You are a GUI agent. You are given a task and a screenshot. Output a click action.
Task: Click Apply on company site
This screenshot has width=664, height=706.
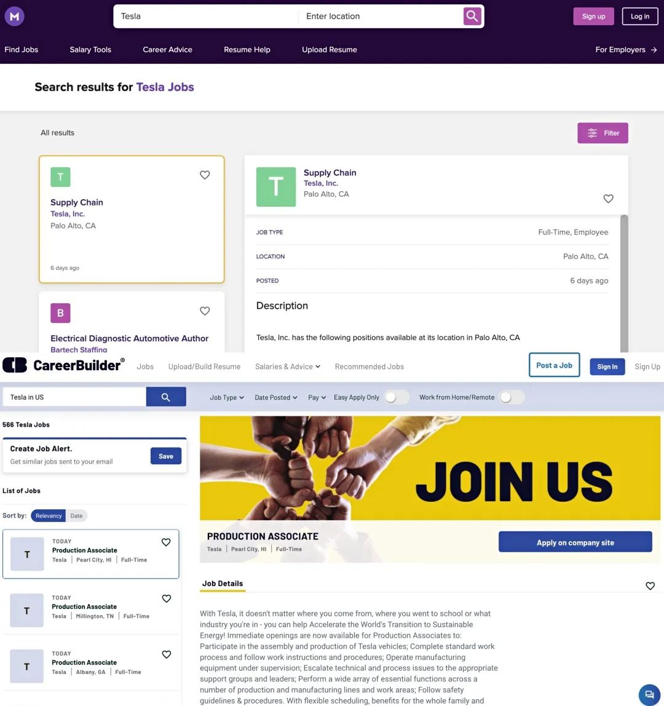coord(575,542)
